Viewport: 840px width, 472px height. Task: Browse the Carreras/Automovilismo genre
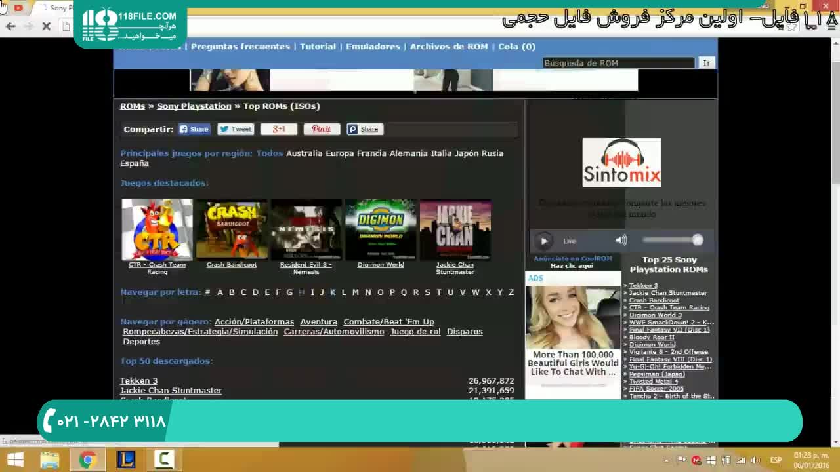pyautogui.click(x=334, y=332)
